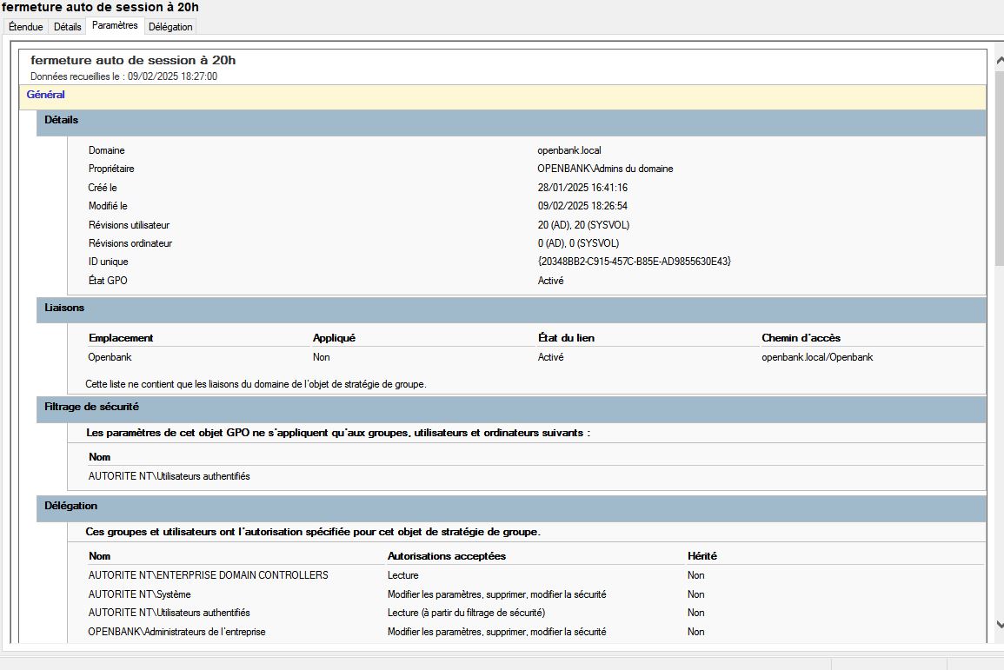Image resolution: width=1004 pixels, height=670 pixels.
Task: Click the État du lien column header
Action: pos(566,338)
